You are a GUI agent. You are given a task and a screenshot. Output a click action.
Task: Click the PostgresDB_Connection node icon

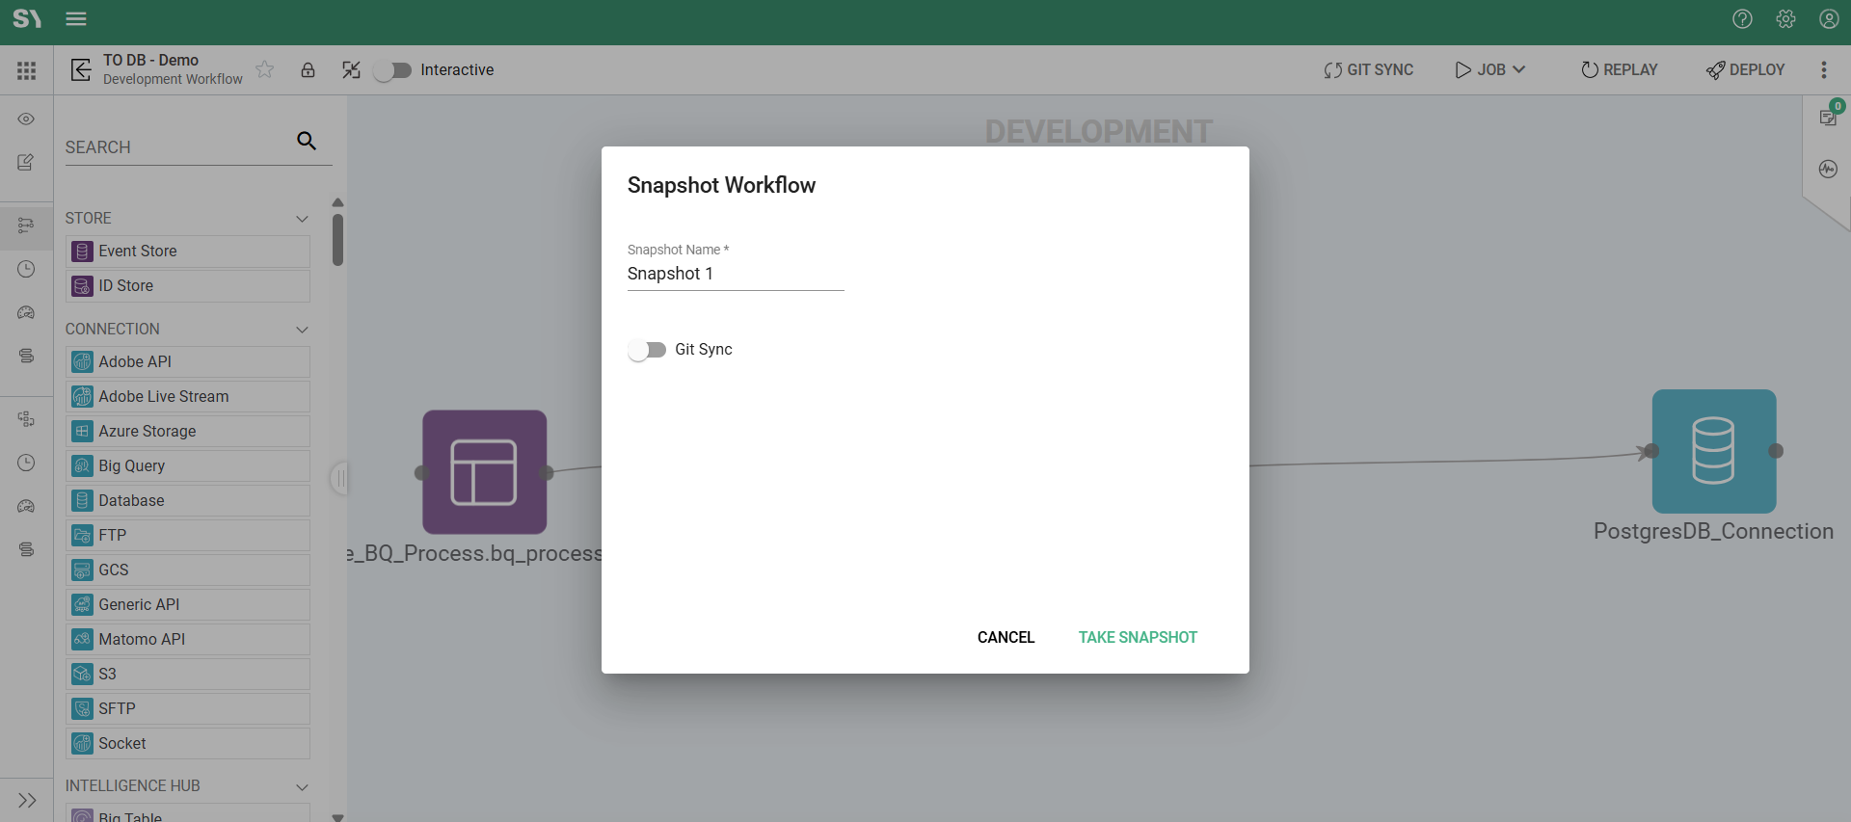pyautogui.click(x=1713, y=451)
